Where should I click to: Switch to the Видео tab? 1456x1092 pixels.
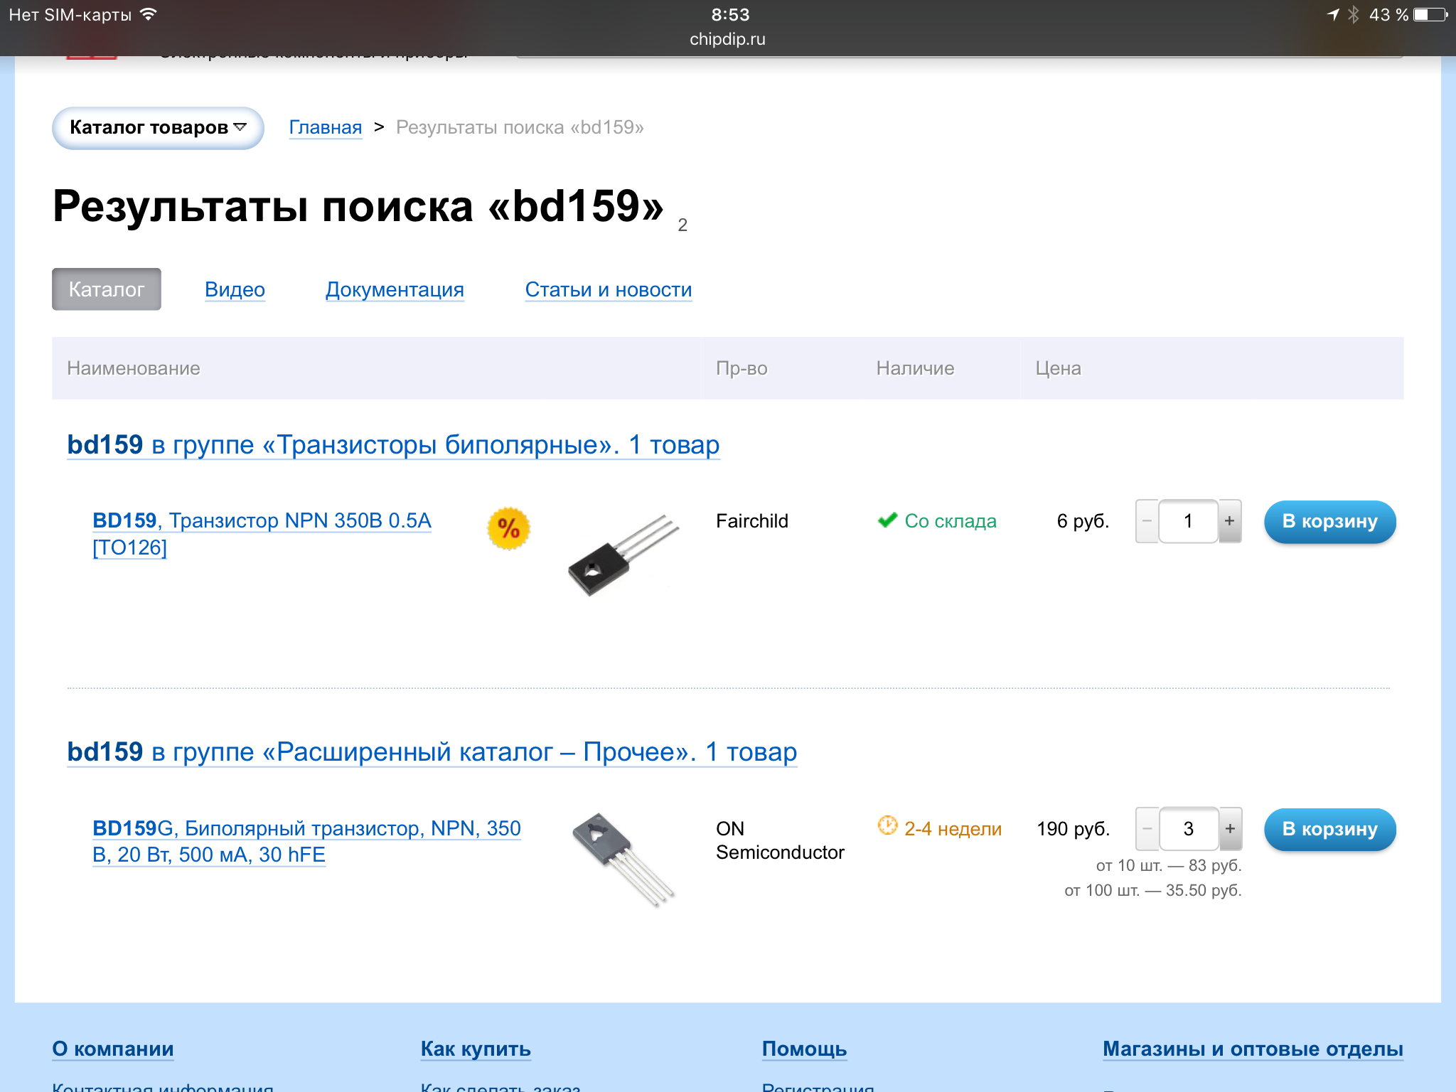coord(235,289)
